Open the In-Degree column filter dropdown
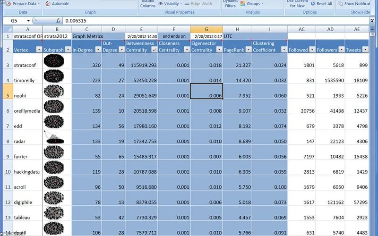Image resolution: width=378 pixels, height=236 pixels. coord(98,50)
